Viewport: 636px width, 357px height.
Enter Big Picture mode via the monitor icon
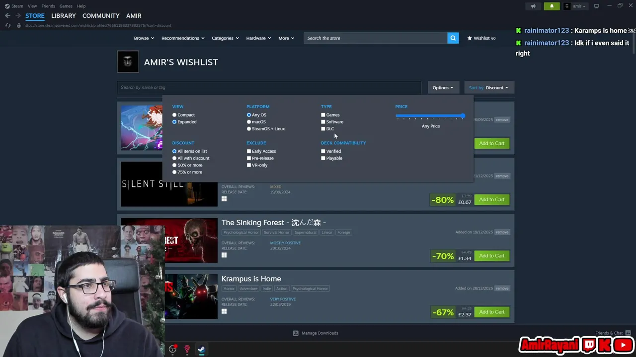[x=596, y=6]
